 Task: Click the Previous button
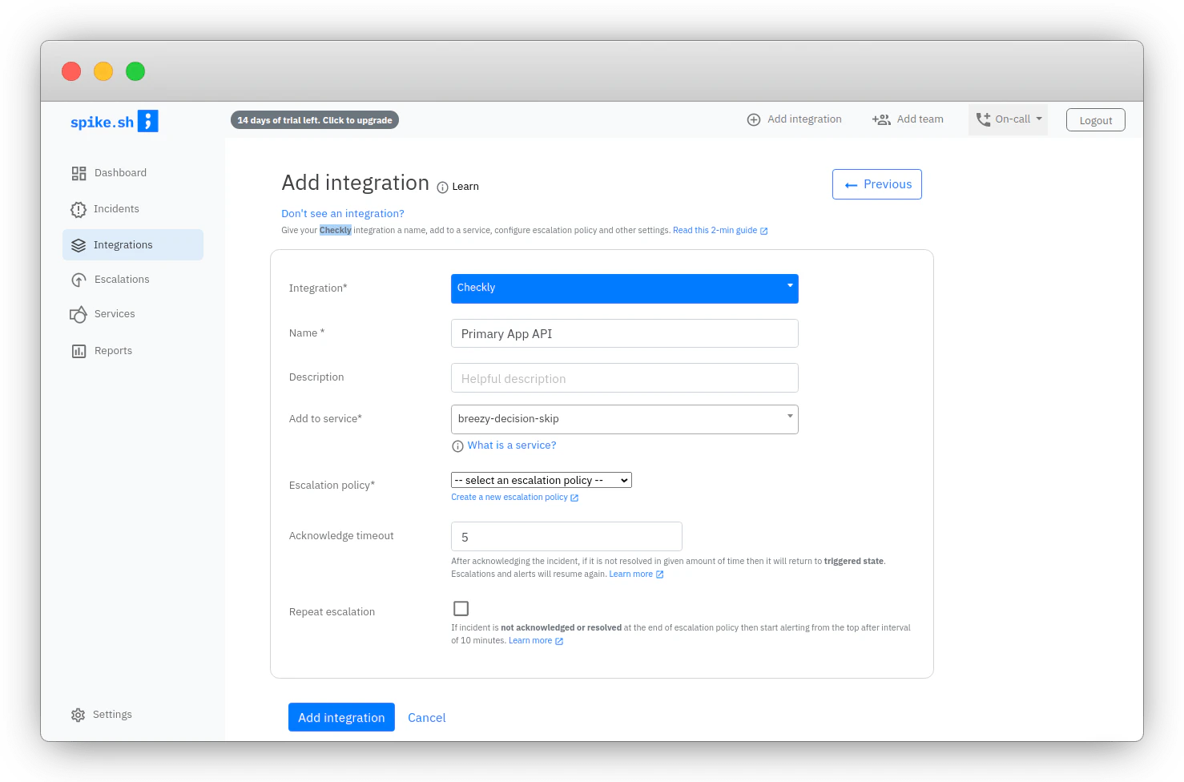click(877, 184)
